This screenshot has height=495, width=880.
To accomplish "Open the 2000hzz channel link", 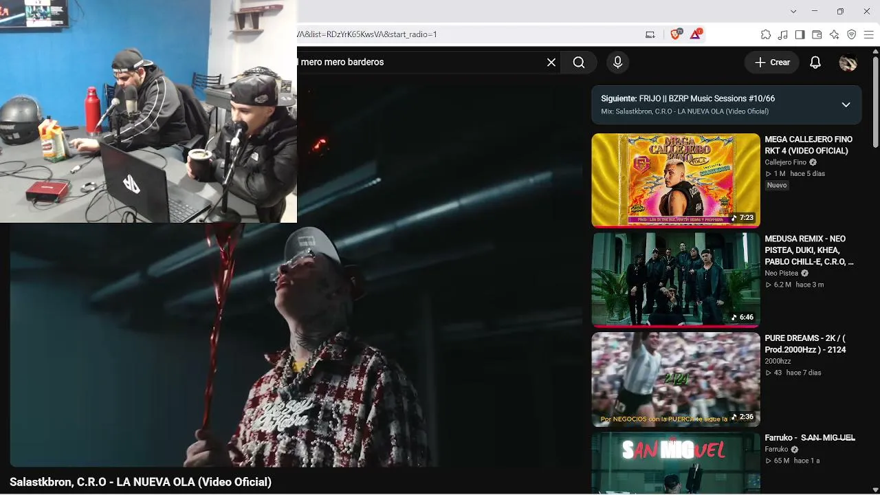I will click(x=778, y=362).
